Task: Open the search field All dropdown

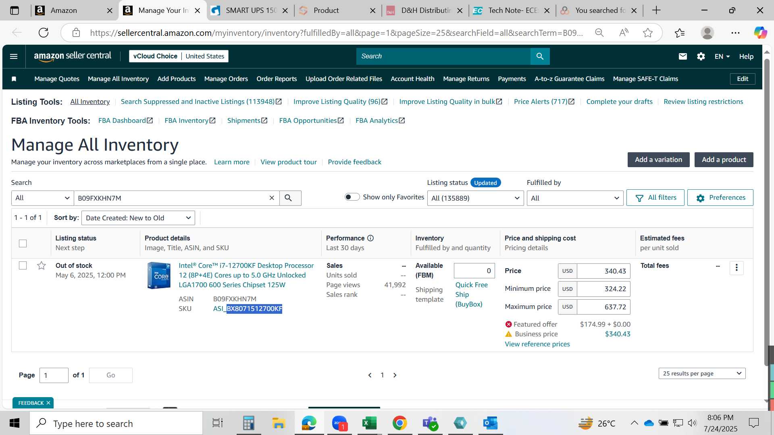Action: [42, 198]
